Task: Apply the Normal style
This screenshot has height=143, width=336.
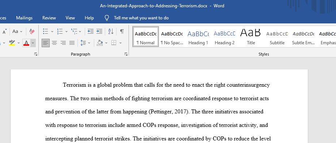Action: click(145, 36)
